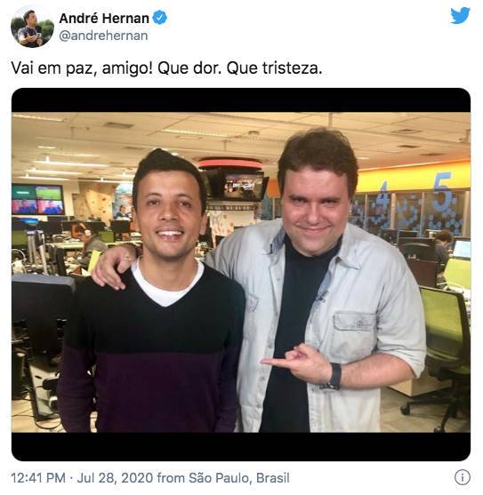This screenshot has height=495, width=483.
Task: Click the hanging ceiling monitor in photo
Action: tap(243, 186)
